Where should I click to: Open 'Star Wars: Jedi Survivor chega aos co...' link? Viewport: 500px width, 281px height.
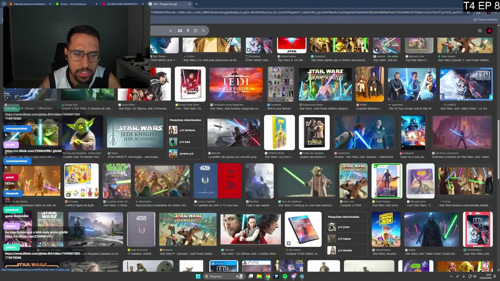236,108
